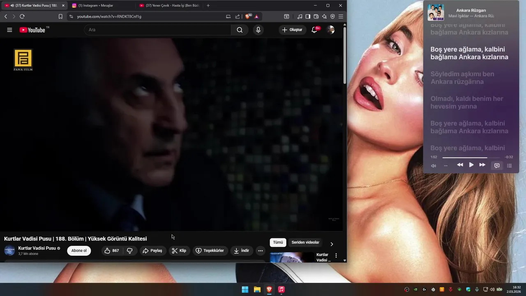Click the İndir download button
This screenshot has width=526, height=296.
pyautogui.click(x=241, y=251)
